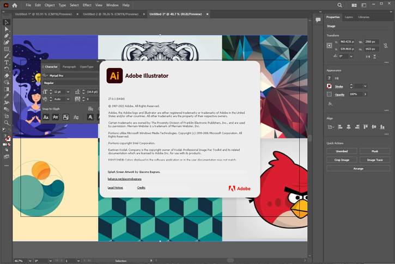Switch to Libraries panel tab
This screenshot has width=395, height=264.
click(364, 17)
